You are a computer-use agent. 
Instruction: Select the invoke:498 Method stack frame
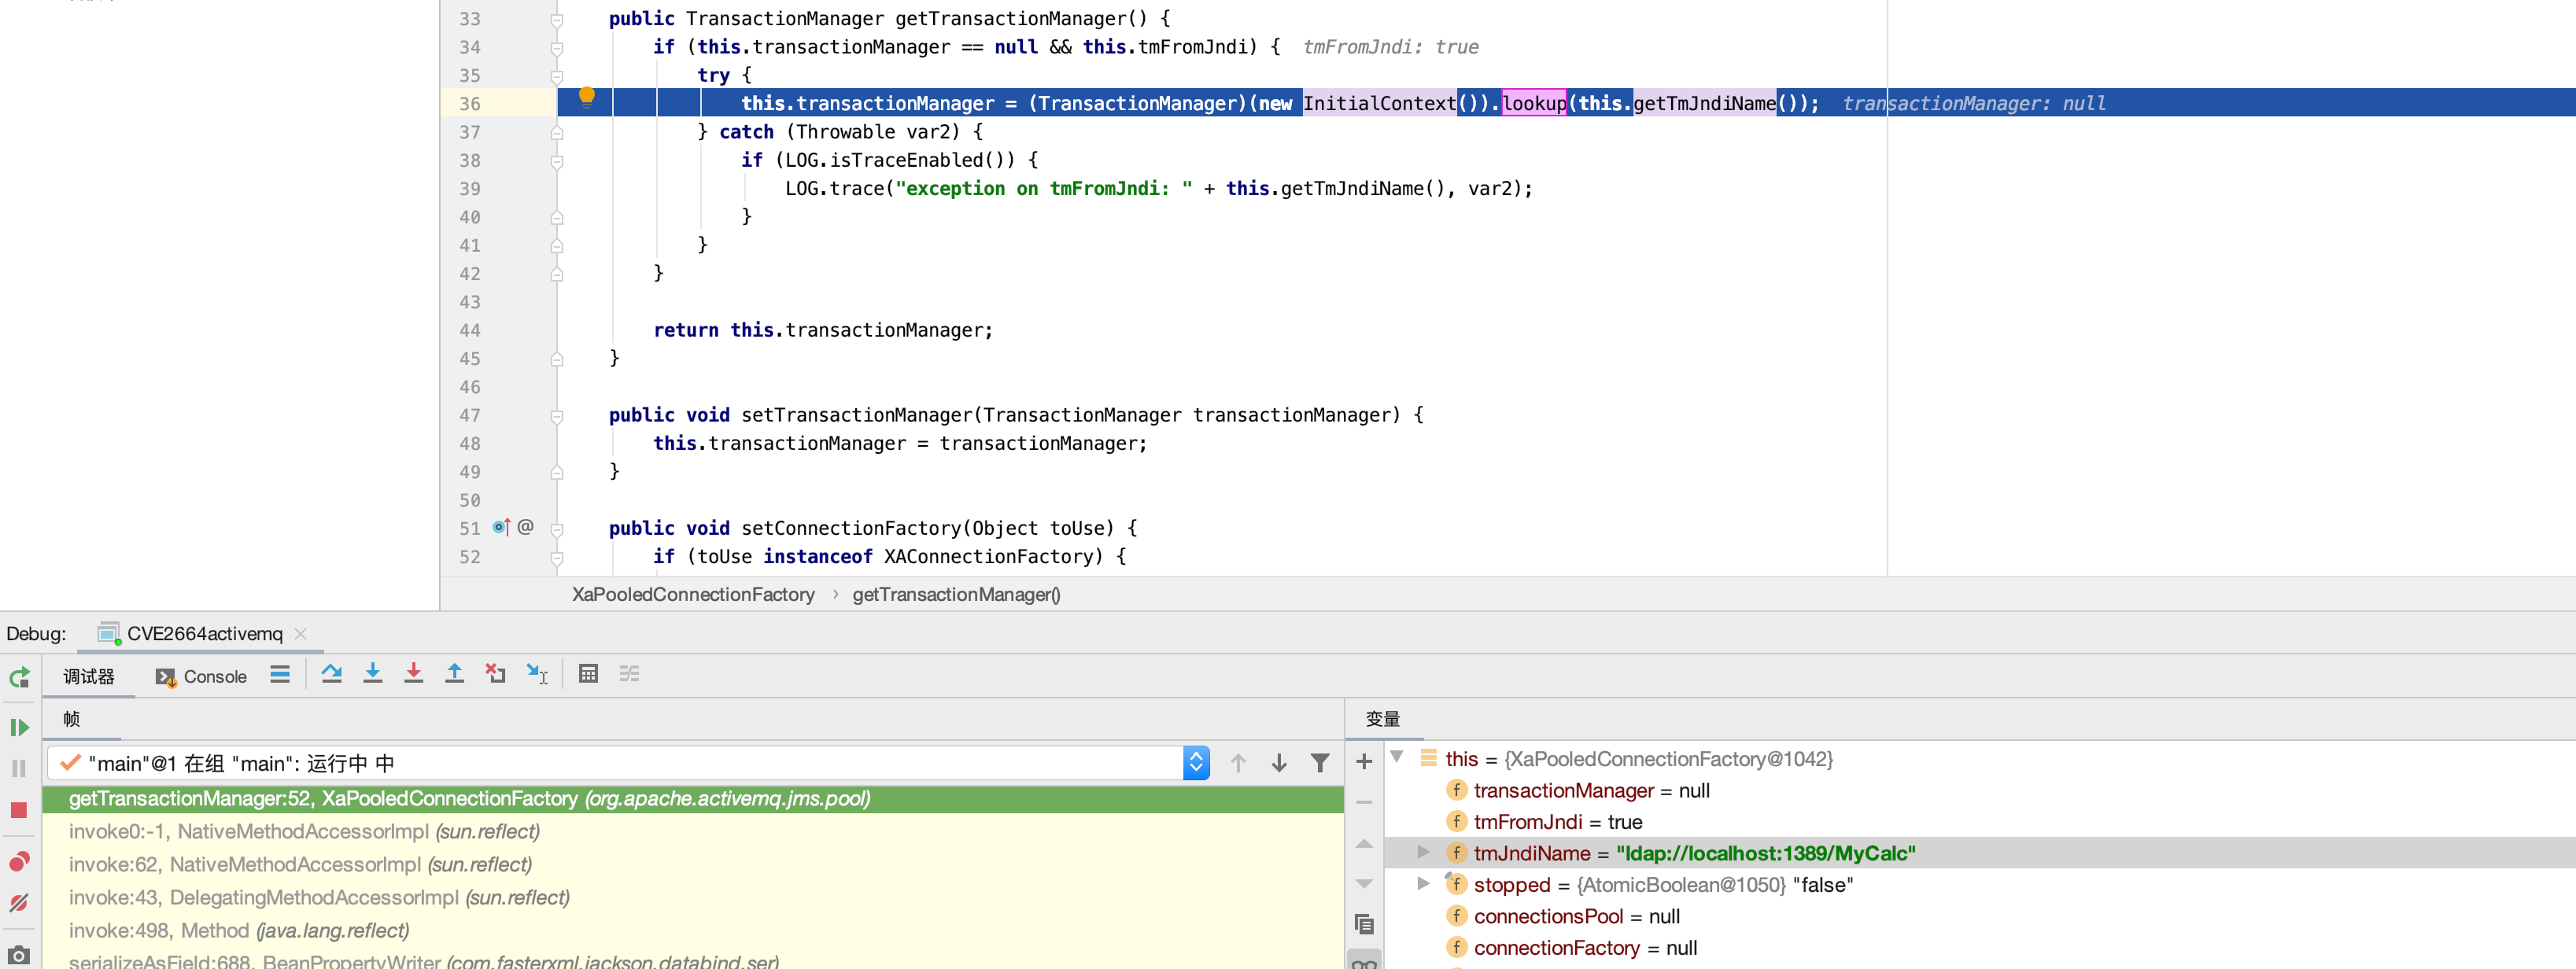coord(238,930)
